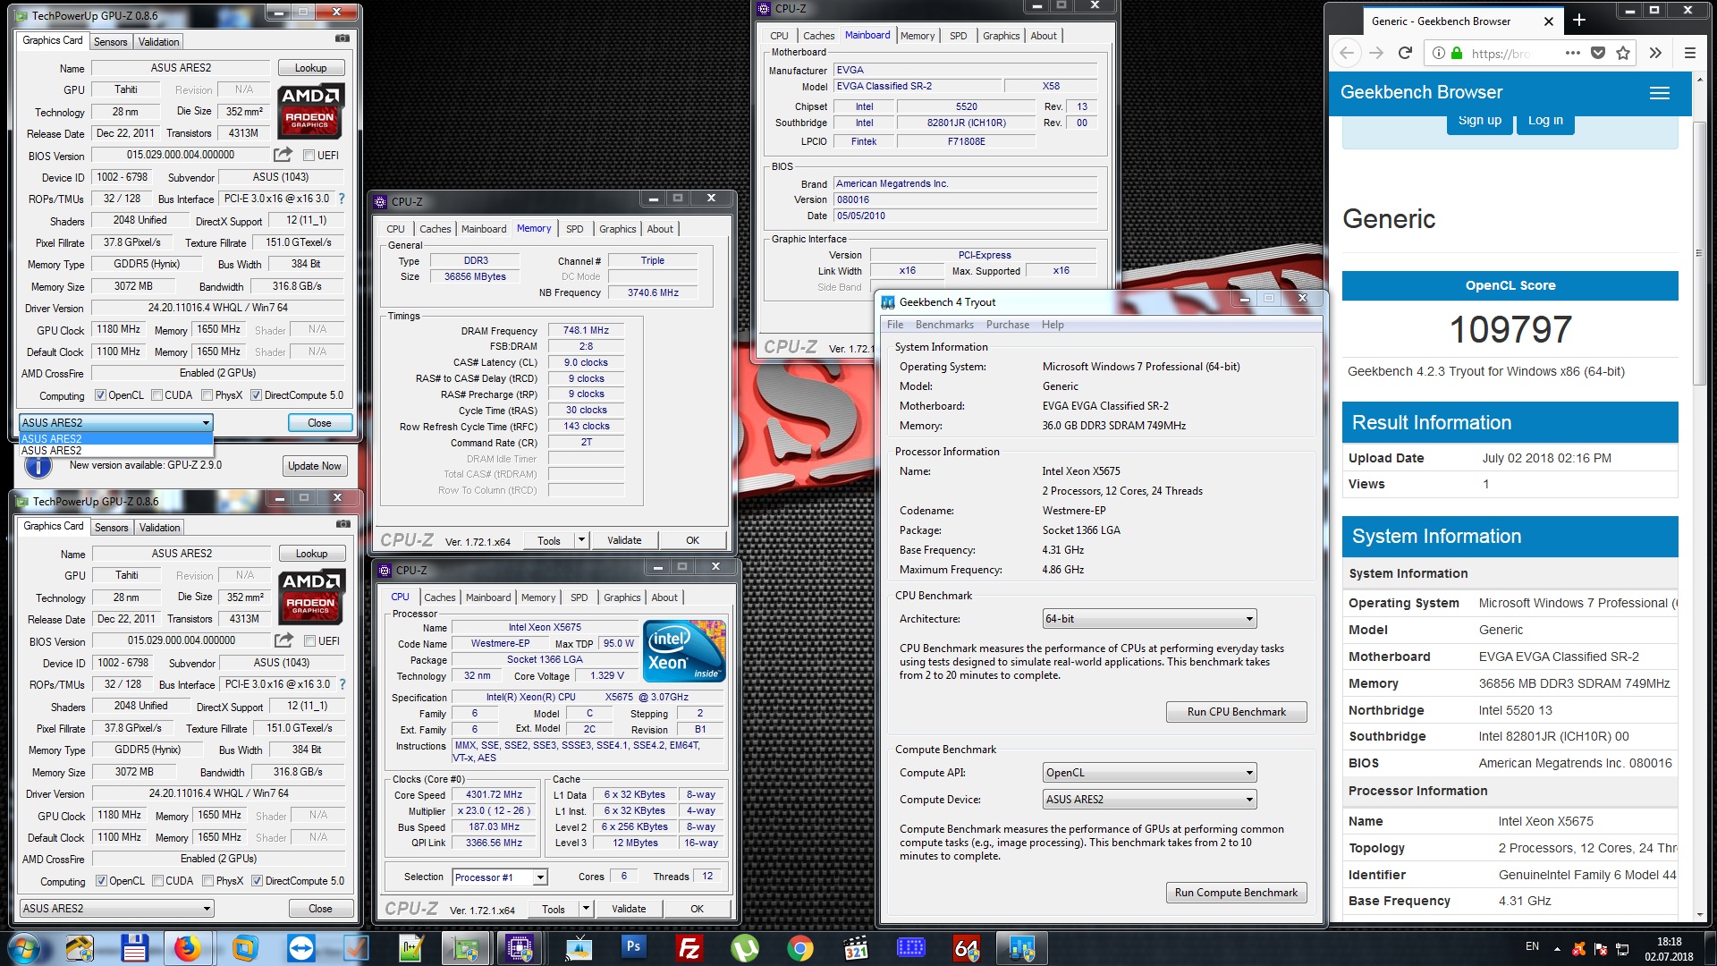
Task: Open card selector dropdown in top GPU-Z window
Action: coord(115,422)
